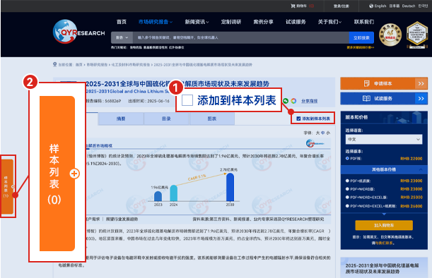This screenshot has width=432, height=278.
Task: Click the 化工及材料市场研究报告 breadcrumb link
Action: pyautogui.click(x=131, y=65)
